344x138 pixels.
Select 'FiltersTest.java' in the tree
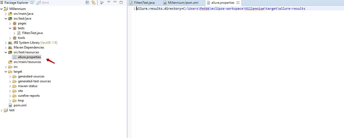[32, 33]
